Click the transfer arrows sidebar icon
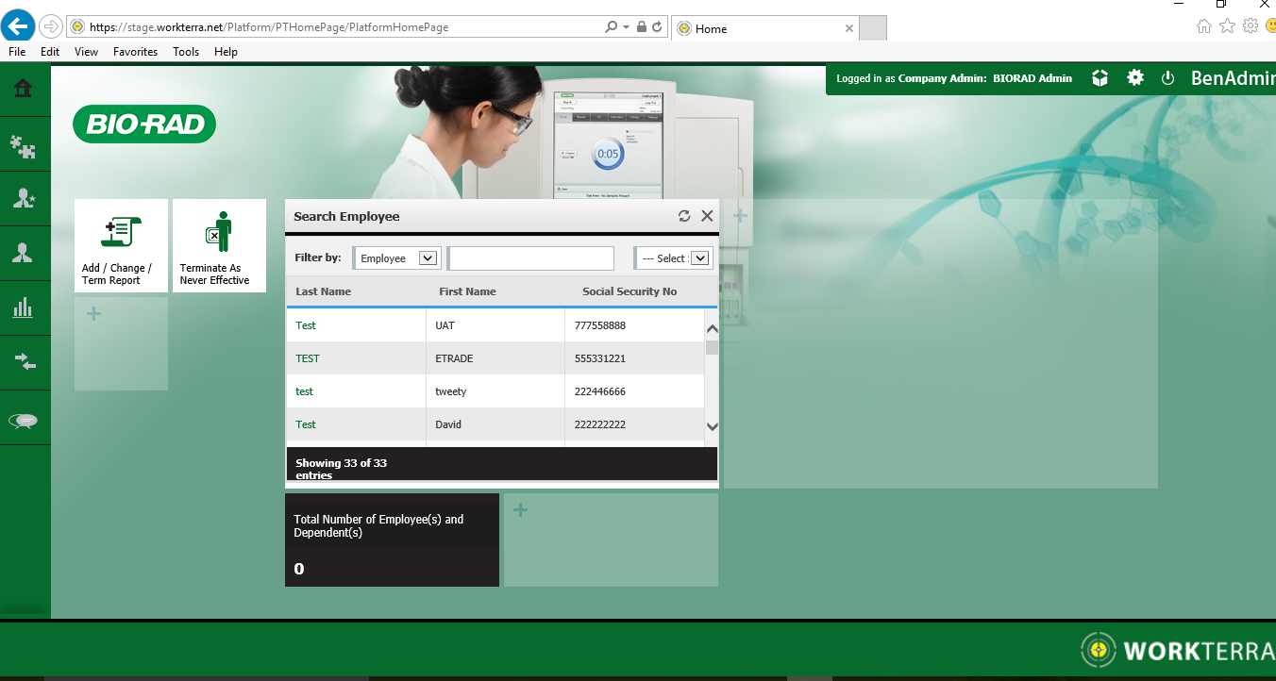This screenshot has width=1276, height=681. [24, 362]
